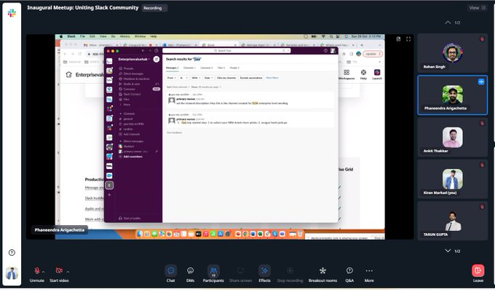
Task: Pop out the shared screen view
Action: click(398, 39)
